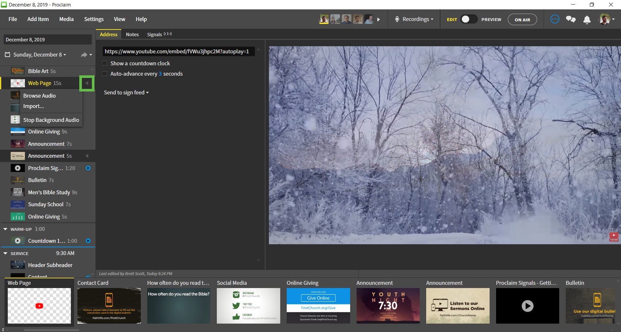Switch to the Notes tab
The width and height of the screenshot is (621, 332).
point(132,34)
